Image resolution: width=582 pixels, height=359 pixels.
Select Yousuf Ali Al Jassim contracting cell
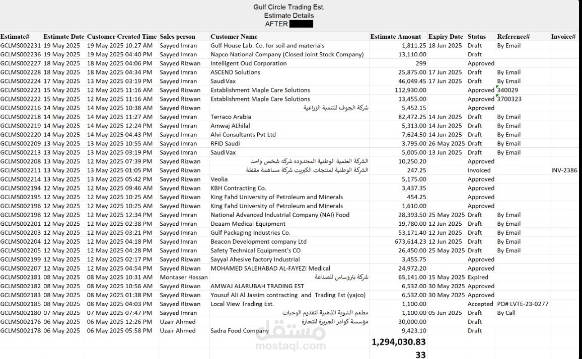pyautogui.click(x=287, y=295)
